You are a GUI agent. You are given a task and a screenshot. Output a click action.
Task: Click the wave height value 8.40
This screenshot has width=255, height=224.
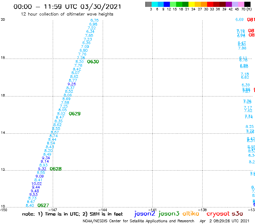tap(30, 205)
